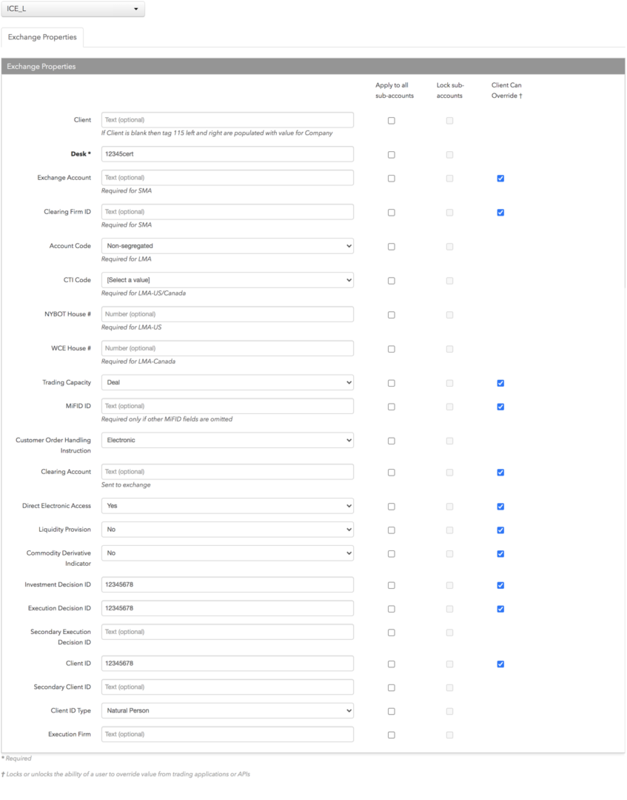Focus the Client text field

(x=227, y=120)
